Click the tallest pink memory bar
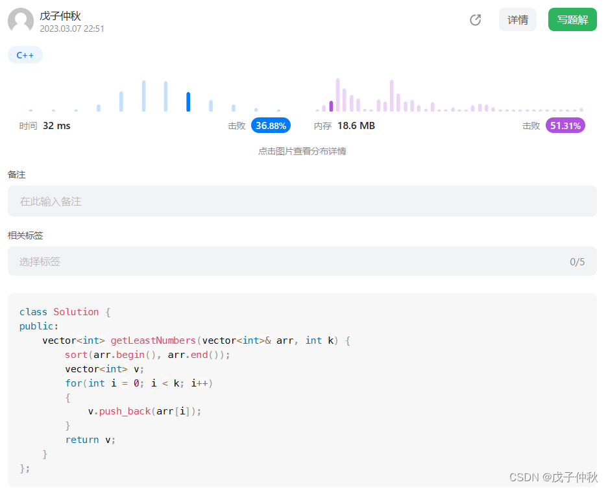Screen dimensions: 608x489 [x=337, y=95]
